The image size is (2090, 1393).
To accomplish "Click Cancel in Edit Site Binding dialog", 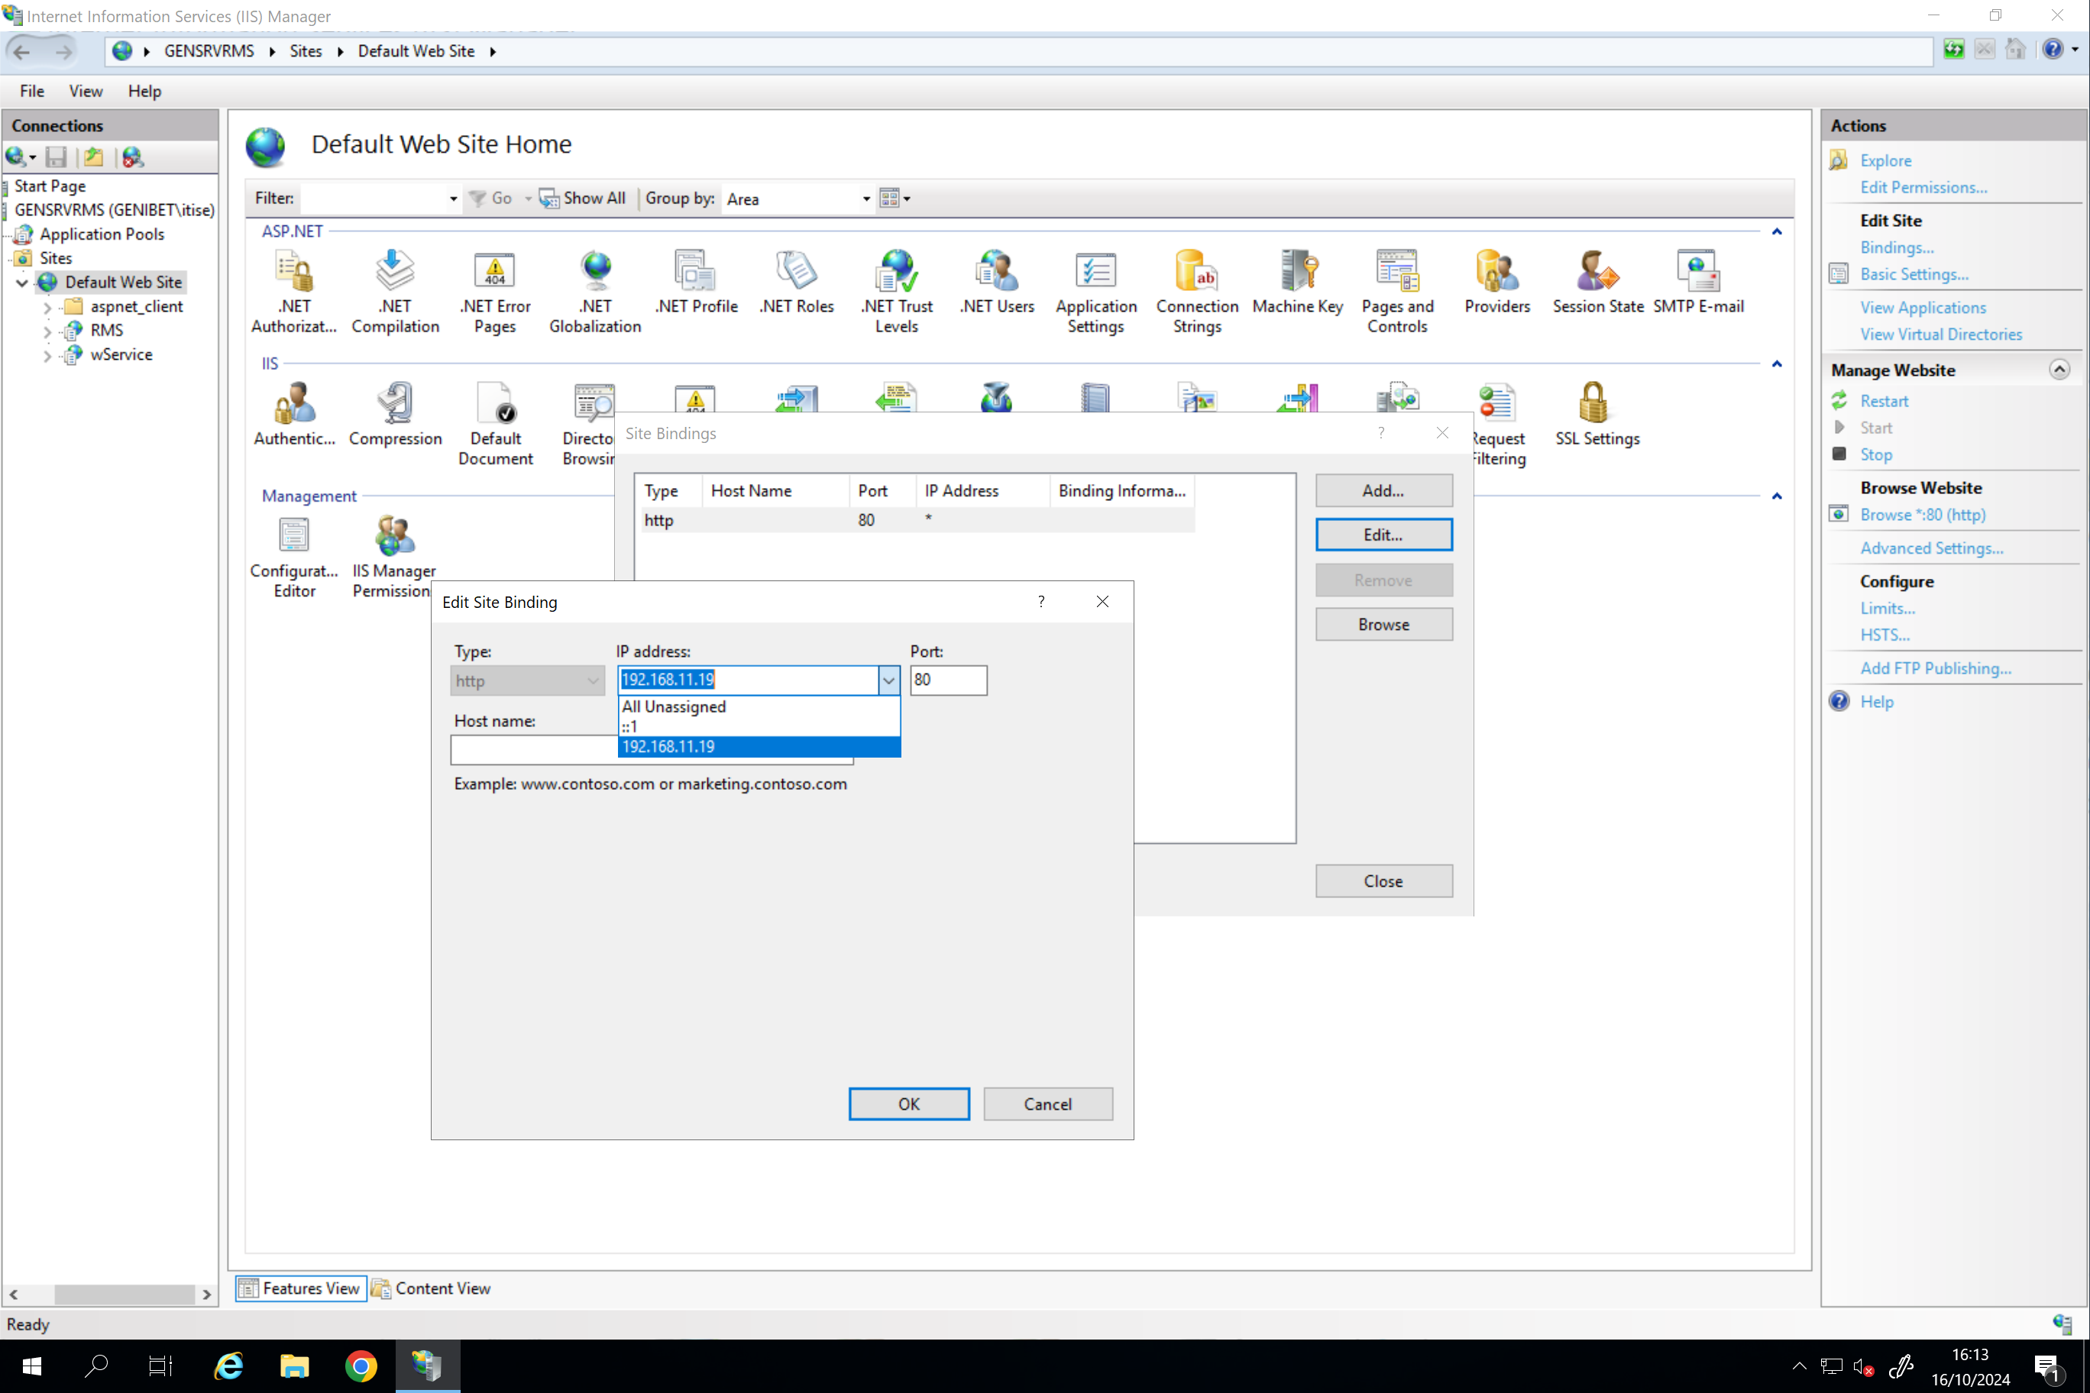I will 1047,1104.
